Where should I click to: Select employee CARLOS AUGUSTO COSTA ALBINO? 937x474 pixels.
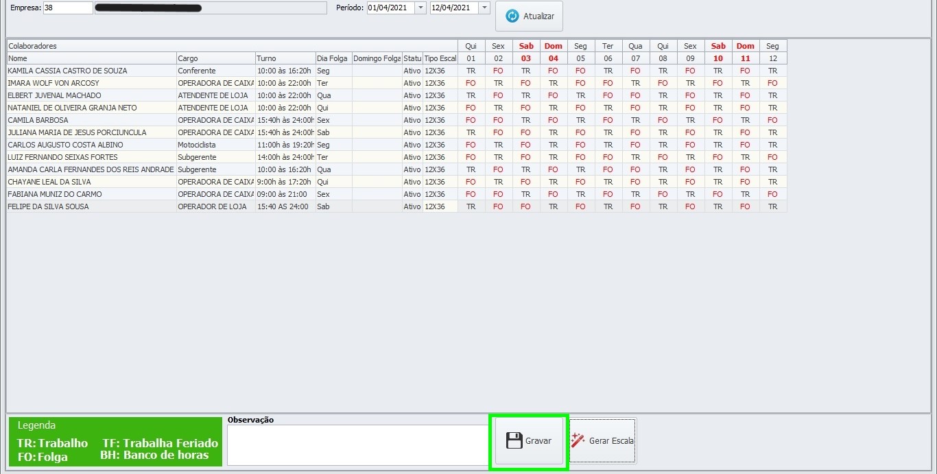click(x=65, y=145)
